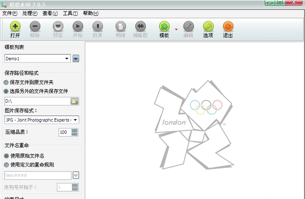Image resolution: width=305 pixels, height=199 pixels.
Task: Click the 序列号开始于 number field
Action: 64,188
